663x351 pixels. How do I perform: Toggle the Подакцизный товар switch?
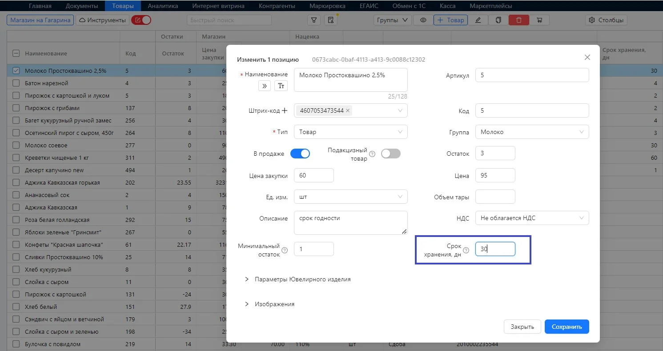click(391, 154)
